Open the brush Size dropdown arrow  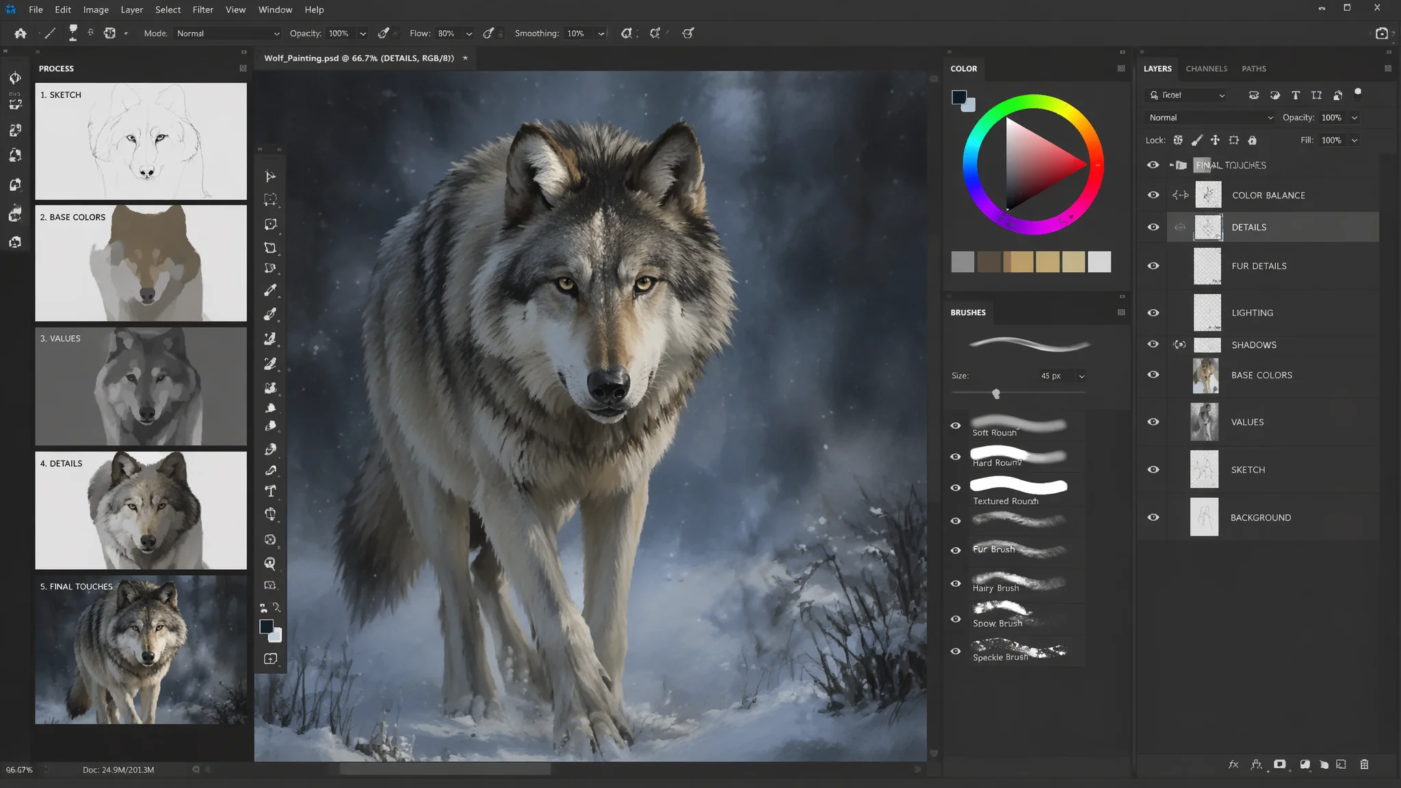[1082, 376]
